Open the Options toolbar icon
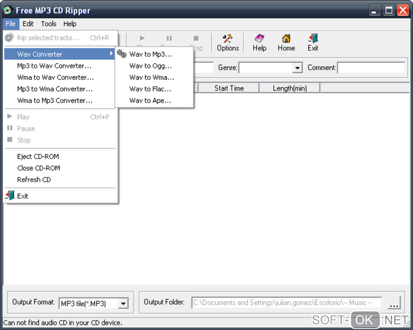The width and height of the screenshot is (413, 330). (x=228, y=43)
